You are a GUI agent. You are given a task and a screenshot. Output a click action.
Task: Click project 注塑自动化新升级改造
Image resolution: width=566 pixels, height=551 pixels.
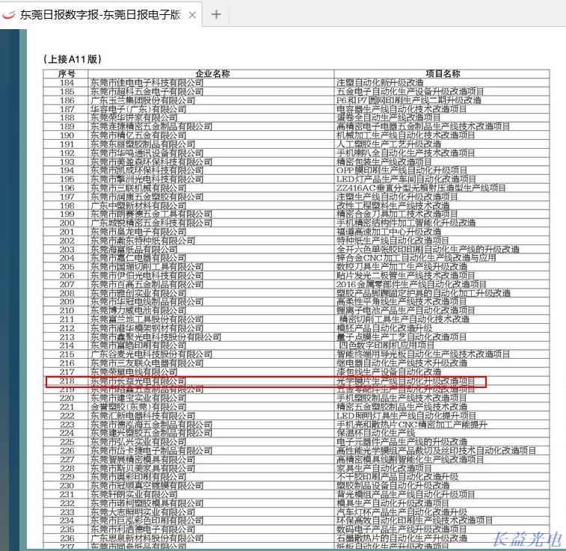click(x=380, y=83)
